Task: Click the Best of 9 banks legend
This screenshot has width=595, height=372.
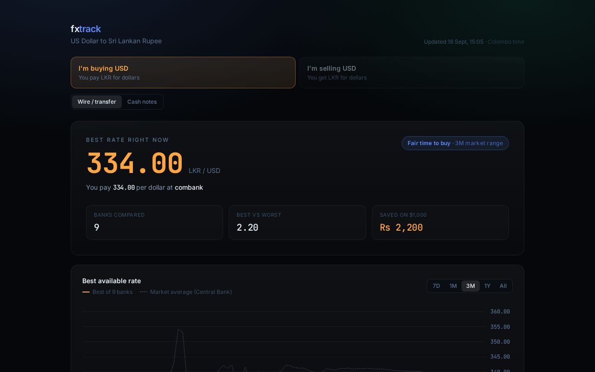Action: pos(107,292)
